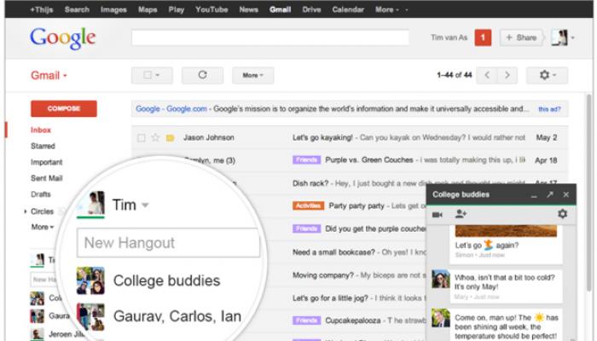This screenshot has width=597, height=341.
Task: Select Gaurav, Carlos, Ian hangout
Action: [177, 316]
